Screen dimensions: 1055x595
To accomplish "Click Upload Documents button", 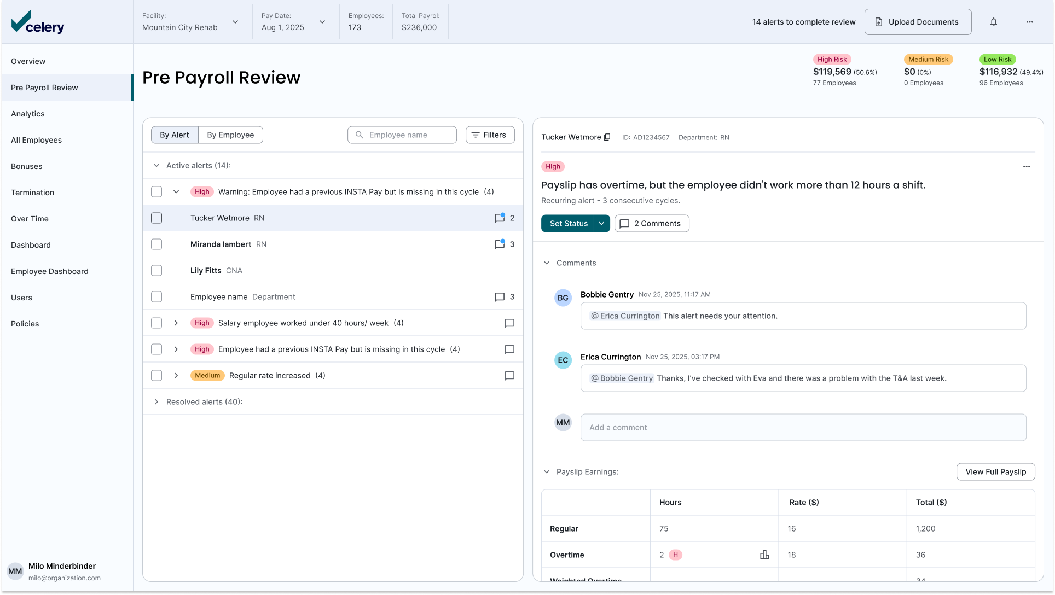I will pyautogui.click(x=918, y=22).
